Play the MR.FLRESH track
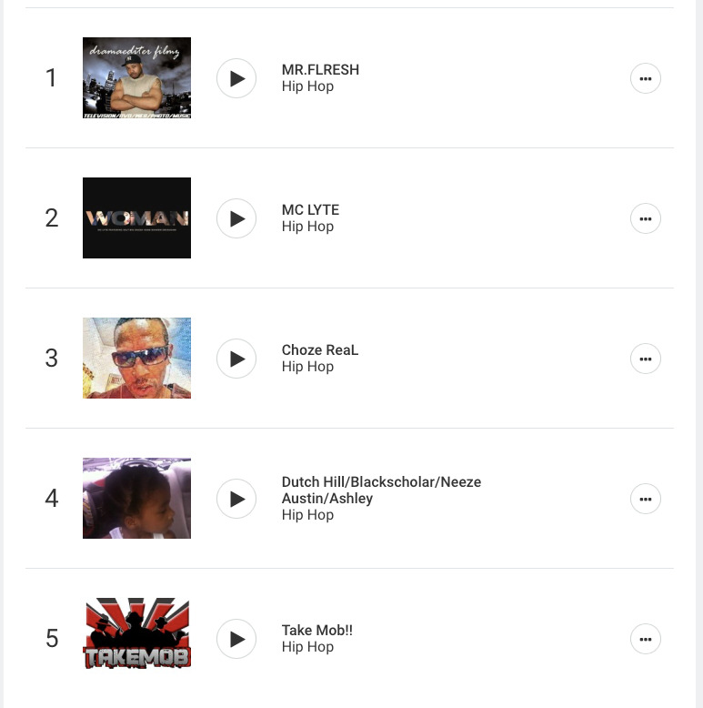The width and height of the screenshot is (703, 708). point(236,78)
